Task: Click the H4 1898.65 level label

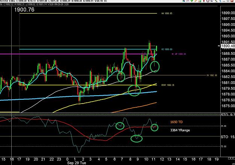Action: click(x=167, y=13)
